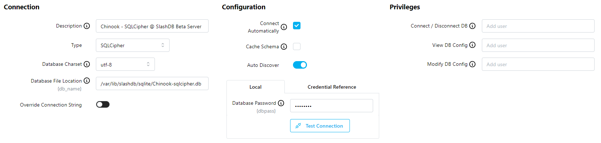Image resolution: width=601 pixels, height=143 pixels.
Task: Switch to the Credential Reference tab
Action: (332, 87)
